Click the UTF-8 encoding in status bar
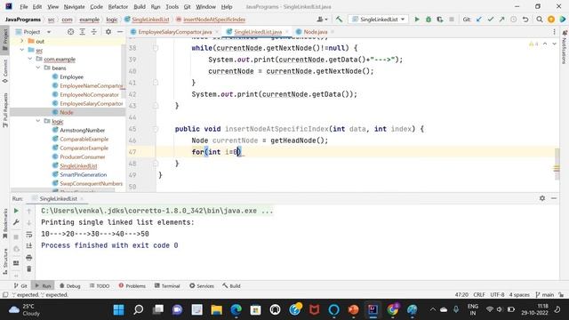Screen dimensions: 569x320 click(497, 294)
